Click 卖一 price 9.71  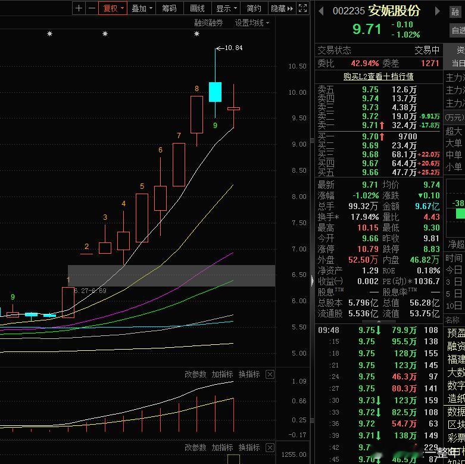pyautogui.click(x=370, y=125)
